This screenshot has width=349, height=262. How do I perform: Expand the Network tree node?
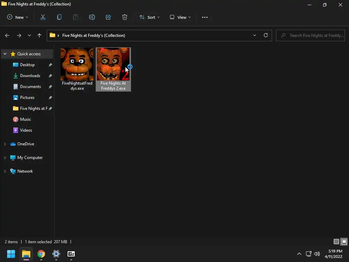[x=5, y=171]
